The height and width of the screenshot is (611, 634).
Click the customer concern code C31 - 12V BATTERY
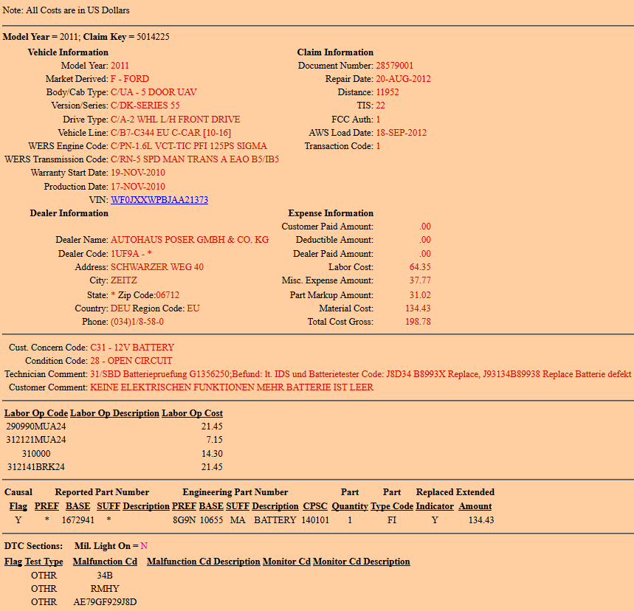[132, 348]
